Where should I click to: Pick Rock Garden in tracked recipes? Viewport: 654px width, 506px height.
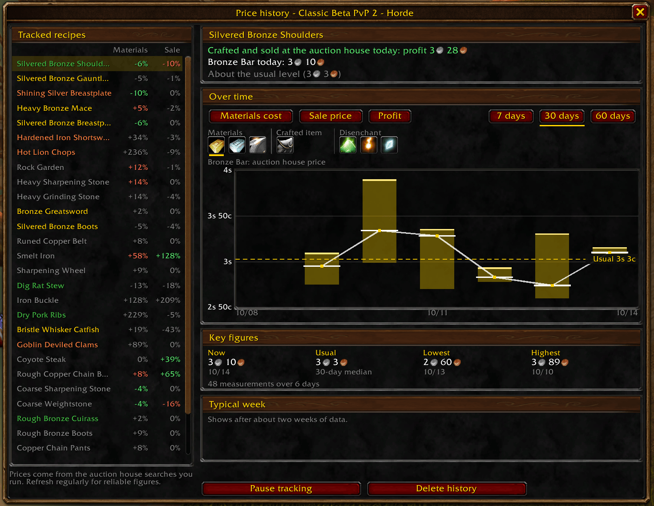[98, 167]
